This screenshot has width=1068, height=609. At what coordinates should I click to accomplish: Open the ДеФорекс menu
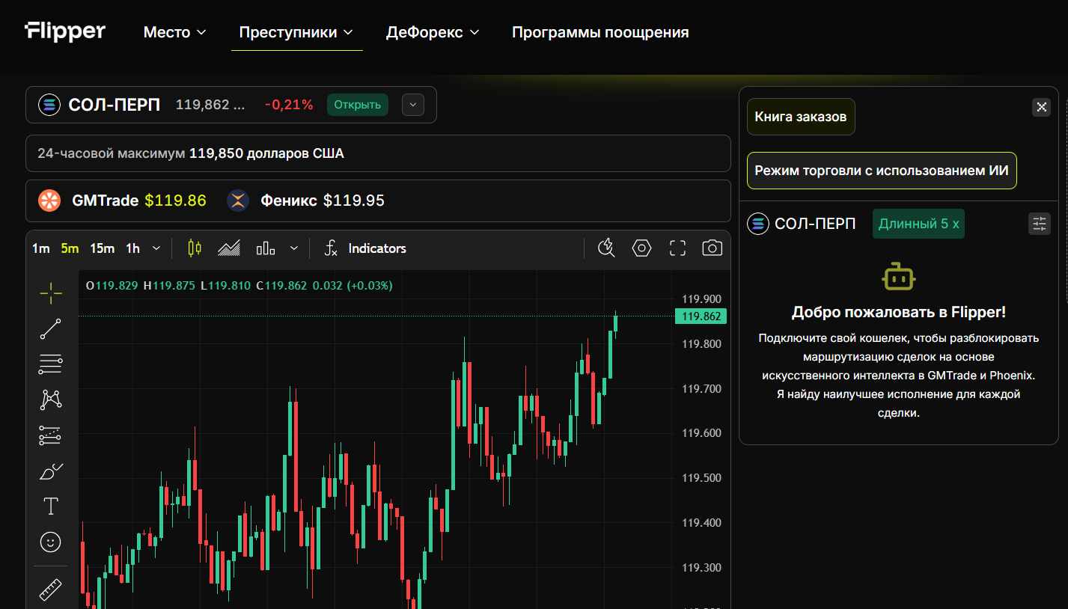click(x=433, y=32)
